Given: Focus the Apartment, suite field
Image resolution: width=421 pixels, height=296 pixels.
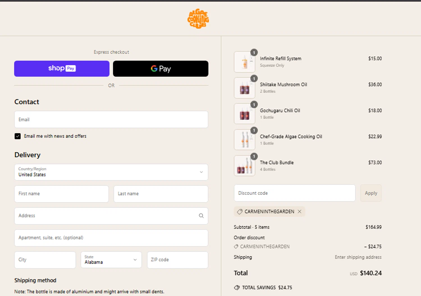Looking at the screenshot, I should tap(111, 238).
